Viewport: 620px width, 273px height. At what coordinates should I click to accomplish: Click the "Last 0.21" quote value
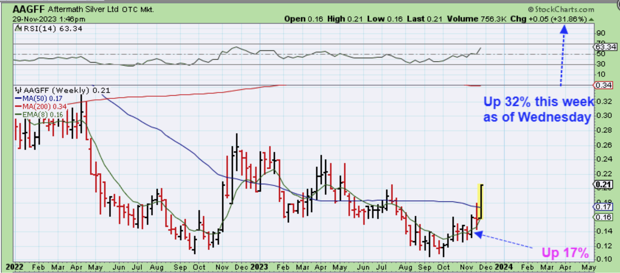(425, 19)
